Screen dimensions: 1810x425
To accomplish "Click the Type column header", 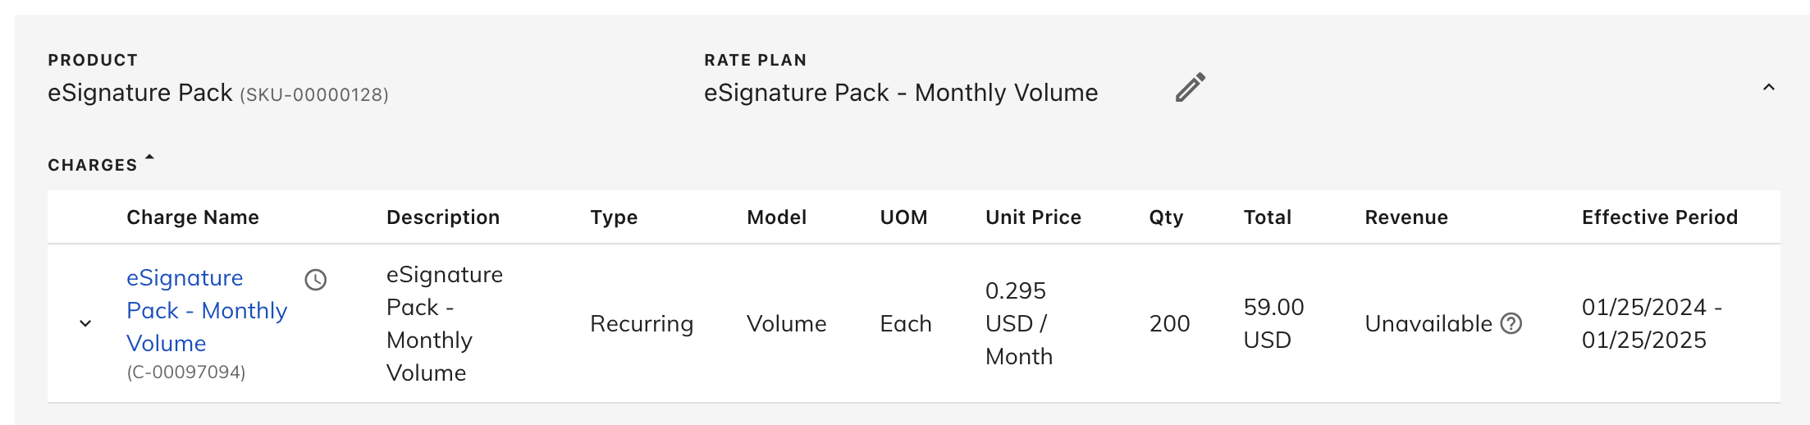I will (x=614, y=217).
